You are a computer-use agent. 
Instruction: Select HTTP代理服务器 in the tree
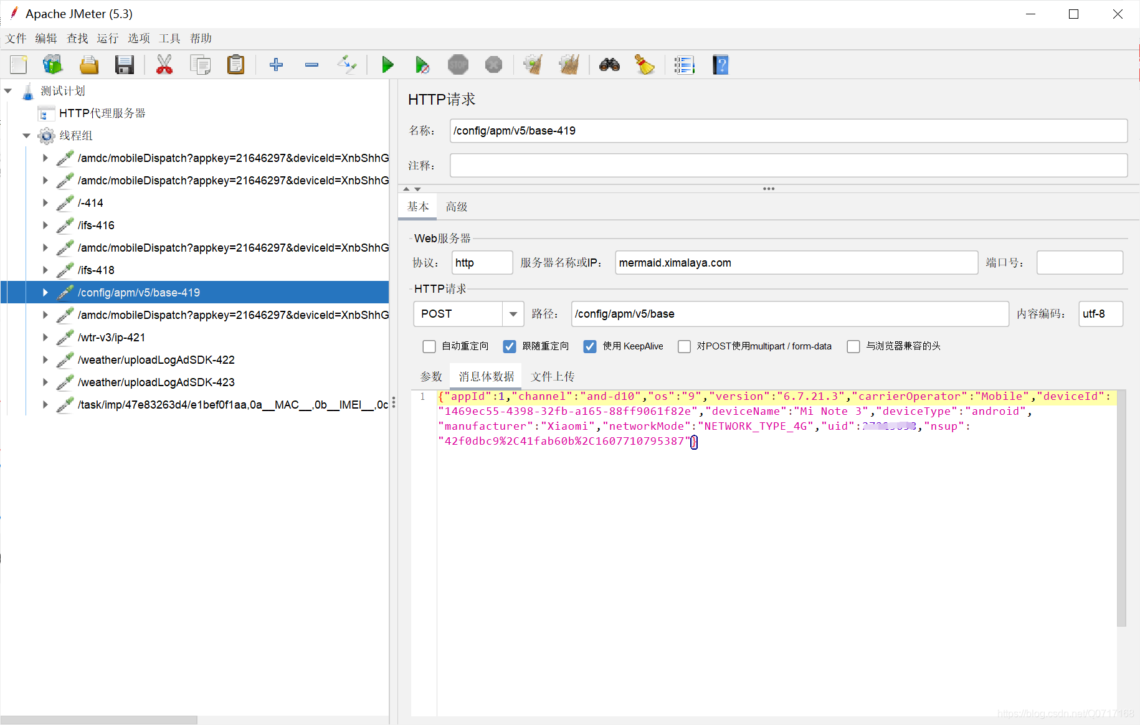click(102, 113)
